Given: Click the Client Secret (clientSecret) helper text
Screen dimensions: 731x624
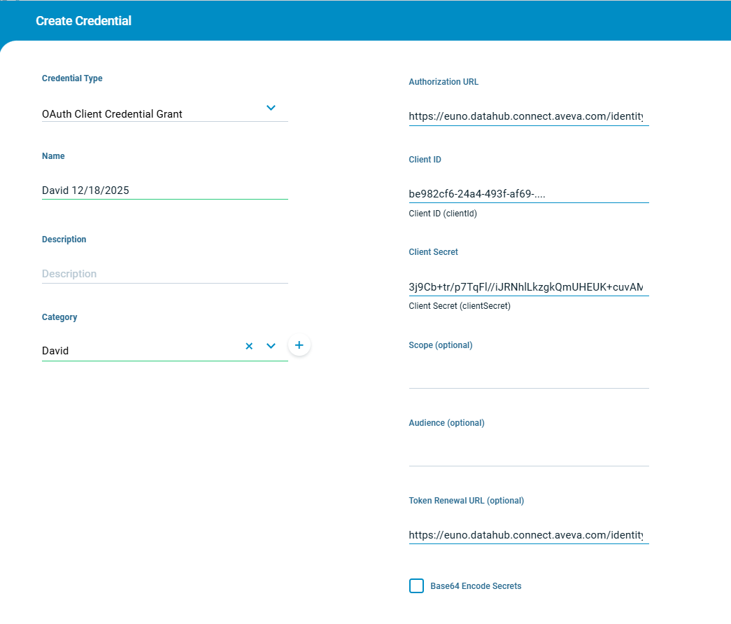Looking at the screenshot, I should [x=460, y=306].
